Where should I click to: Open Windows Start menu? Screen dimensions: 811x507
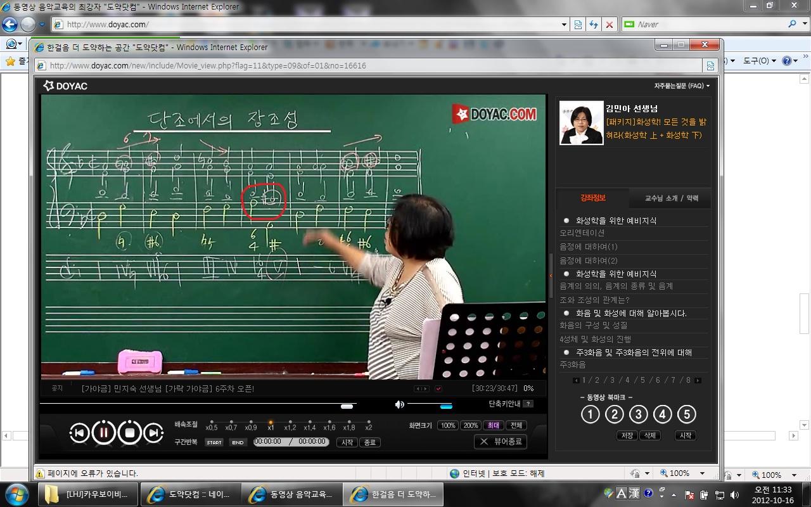pyautogui.click(x=16, y=494)
